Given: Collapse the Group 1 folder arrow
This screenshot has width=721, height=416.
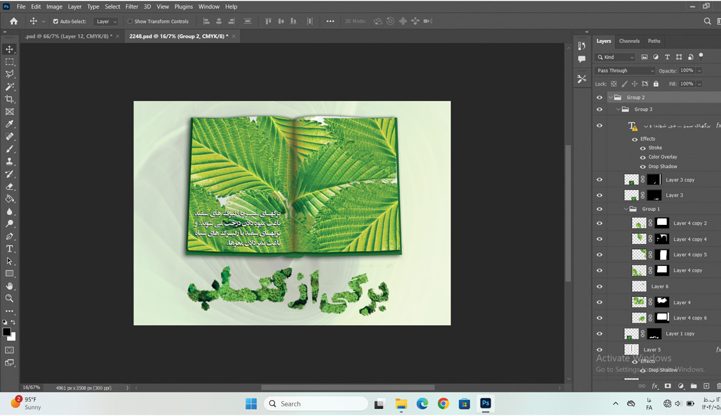Looking at the screenshot, I should click(626, 209).
